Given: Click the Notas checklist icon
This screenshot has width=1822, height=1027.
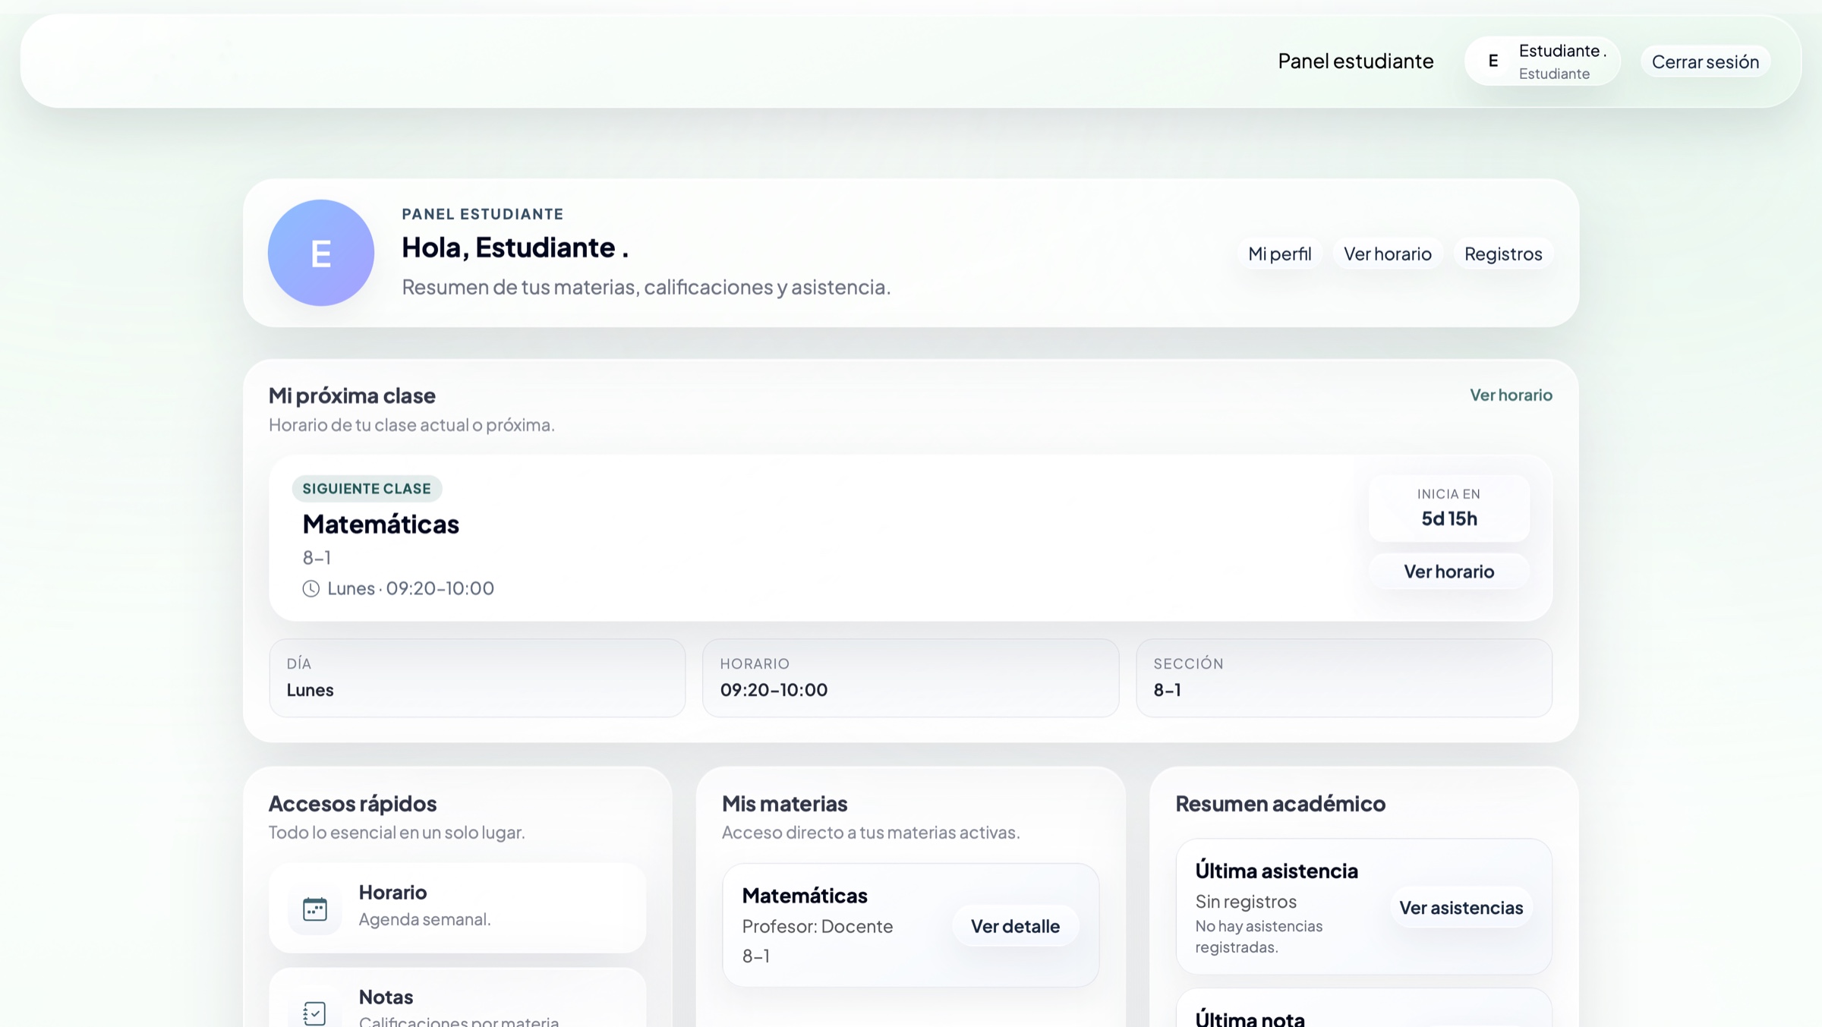Looking at the screenshot, I should (x=314, y=1013).
